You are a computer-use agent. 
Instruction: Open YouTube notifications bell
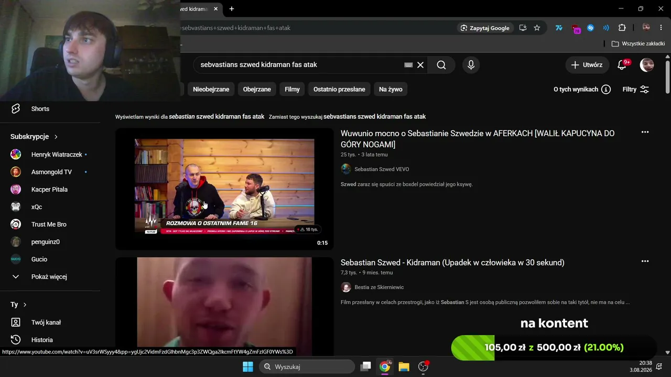(622, 65)
